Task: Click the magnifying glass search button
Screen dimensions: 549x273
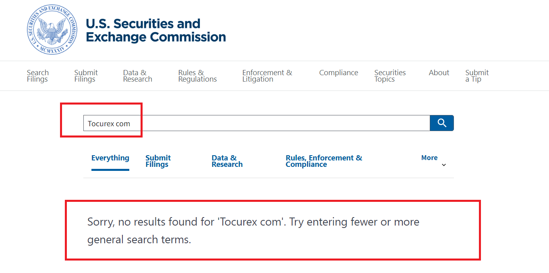Action: [442, 123]
